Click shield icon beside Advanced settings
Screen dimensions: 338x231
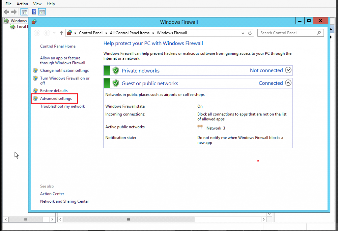coord(35,98)
